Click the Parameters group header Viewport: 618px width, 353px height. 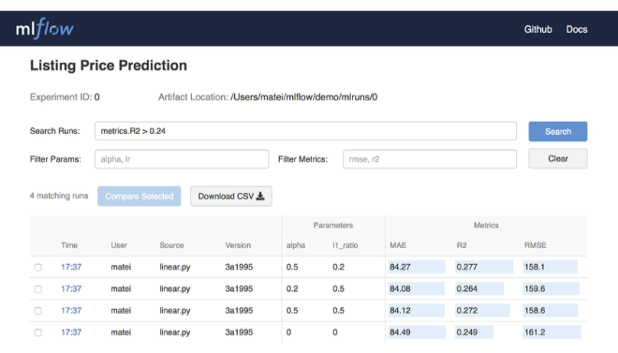(333, 226)
